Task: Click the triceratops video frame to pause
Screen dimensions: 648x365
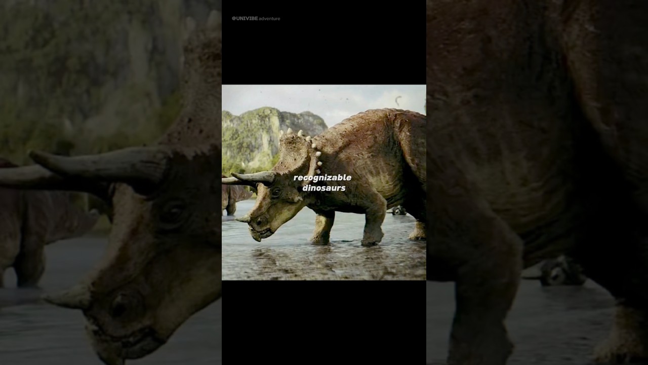Action: point(324,182)
